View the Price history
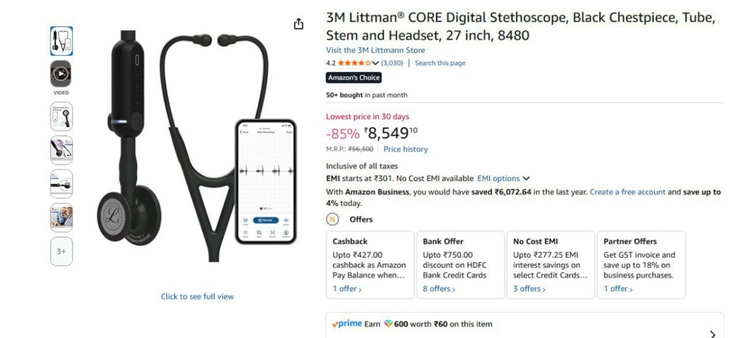 (405, 149)
